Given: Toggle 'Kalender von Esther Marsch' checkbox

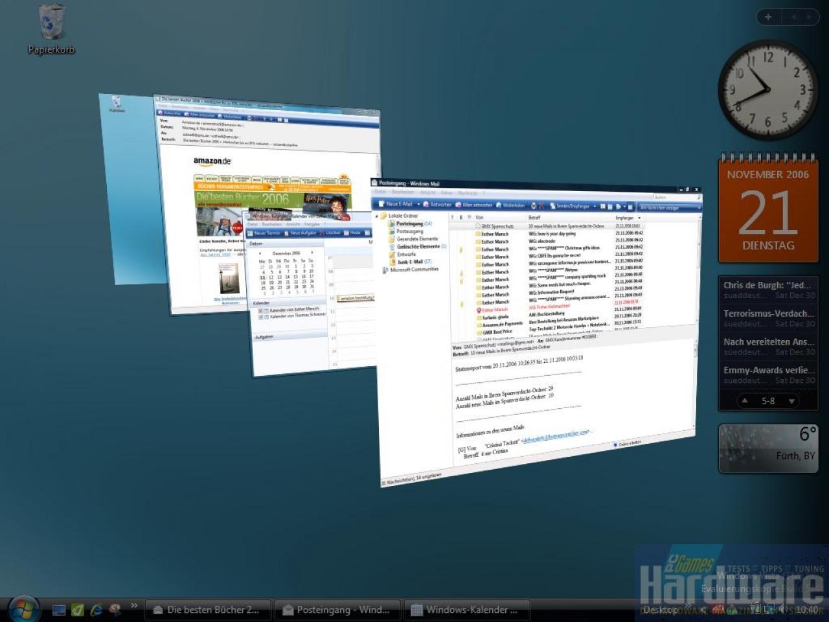Looking at the screenshot, I should click(261, 310).
